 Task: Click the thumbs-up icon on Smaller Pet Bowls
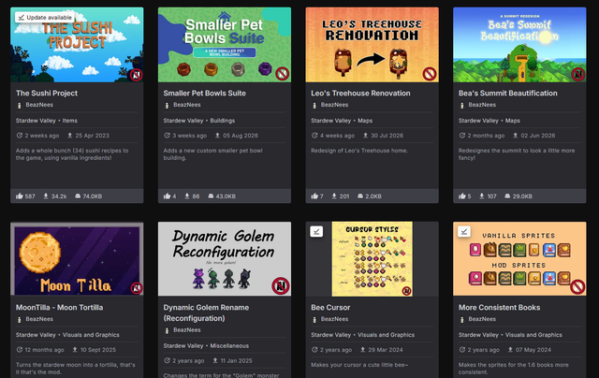167,196
